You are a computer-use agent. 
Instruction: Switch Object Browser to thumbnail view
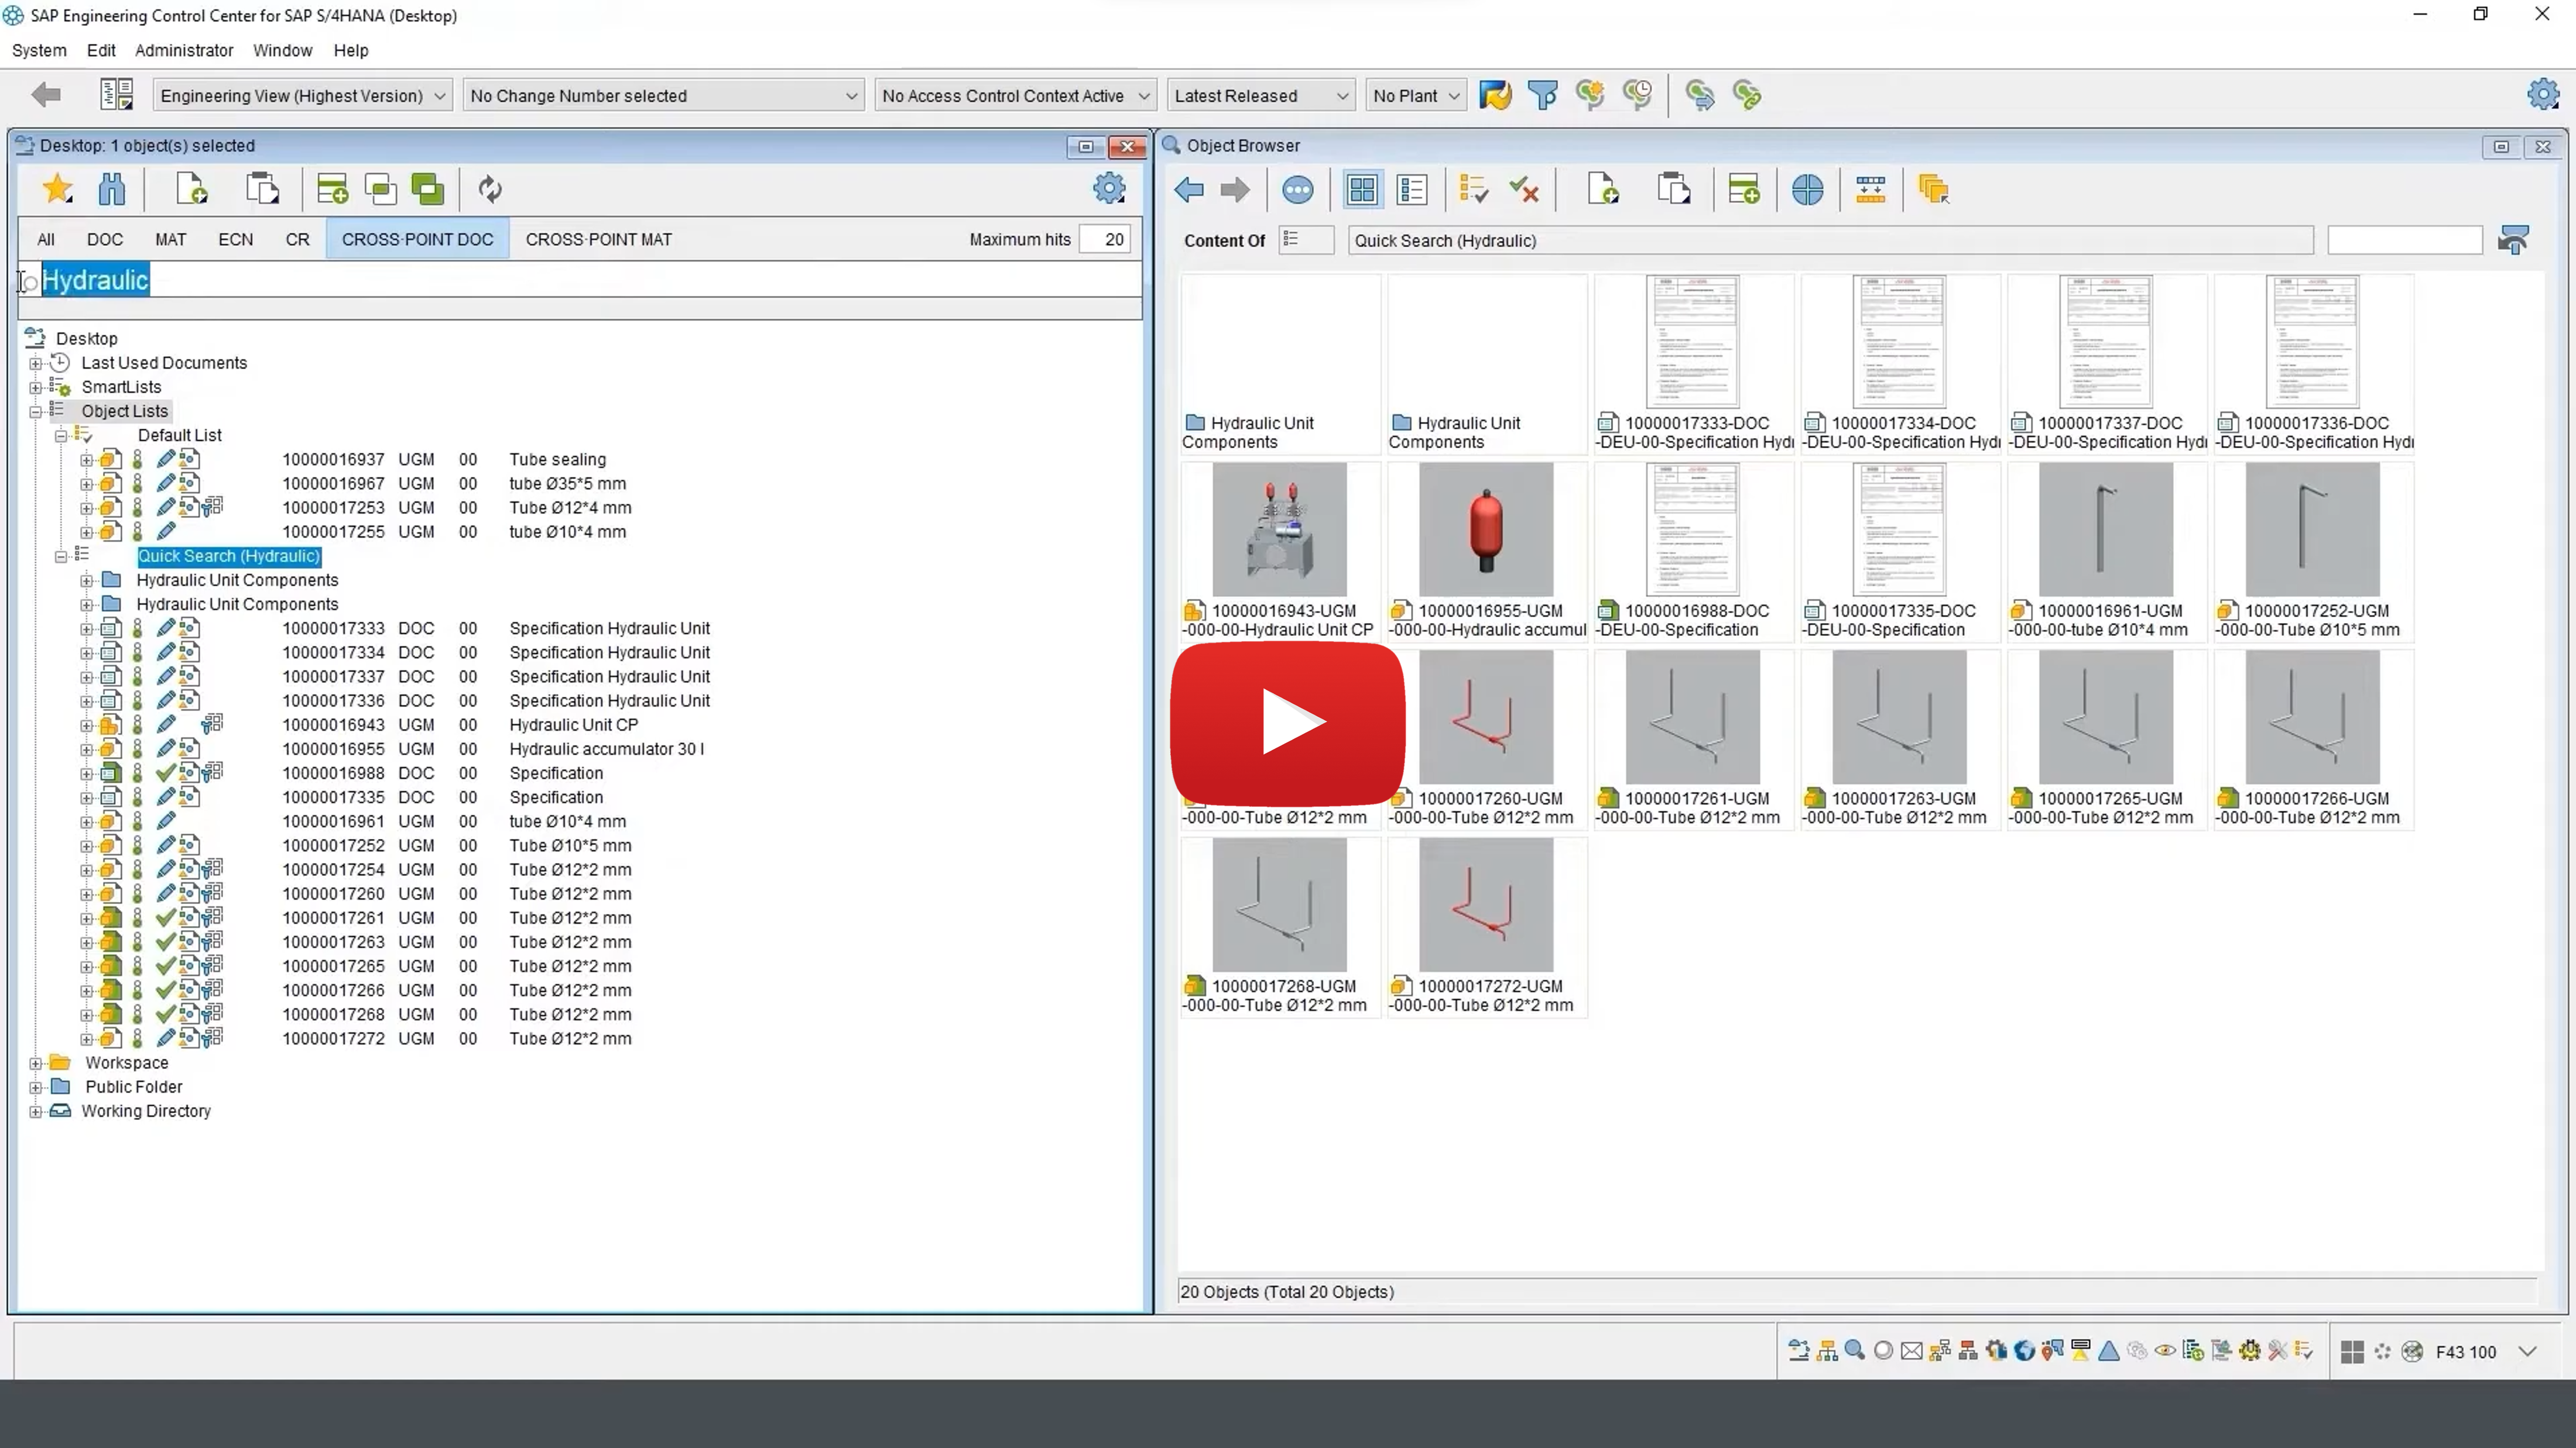(x=1361, y=190)
